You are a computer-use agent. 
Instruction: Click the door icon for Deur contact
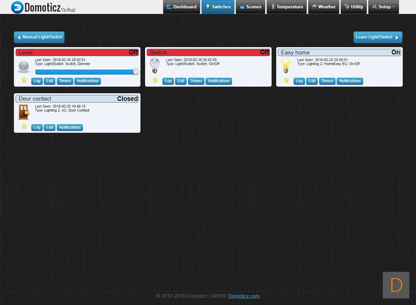click(x=24, y=112)
